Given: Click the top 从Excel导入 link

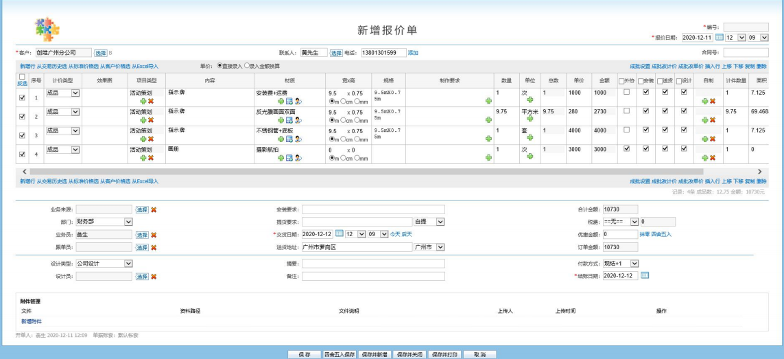Looking at the screenshot, I should click(x=145, y=66).
